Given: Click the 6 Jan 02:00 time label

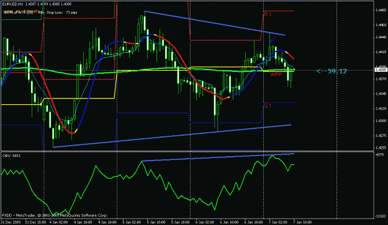Looking at the screenshot, I should (205, 222).
